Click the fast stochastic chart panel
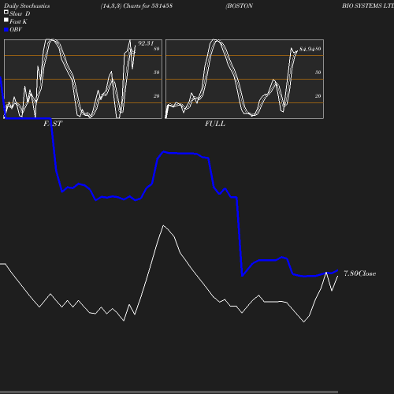Viewport: 394px width, 394px height. tap(83, 79)
